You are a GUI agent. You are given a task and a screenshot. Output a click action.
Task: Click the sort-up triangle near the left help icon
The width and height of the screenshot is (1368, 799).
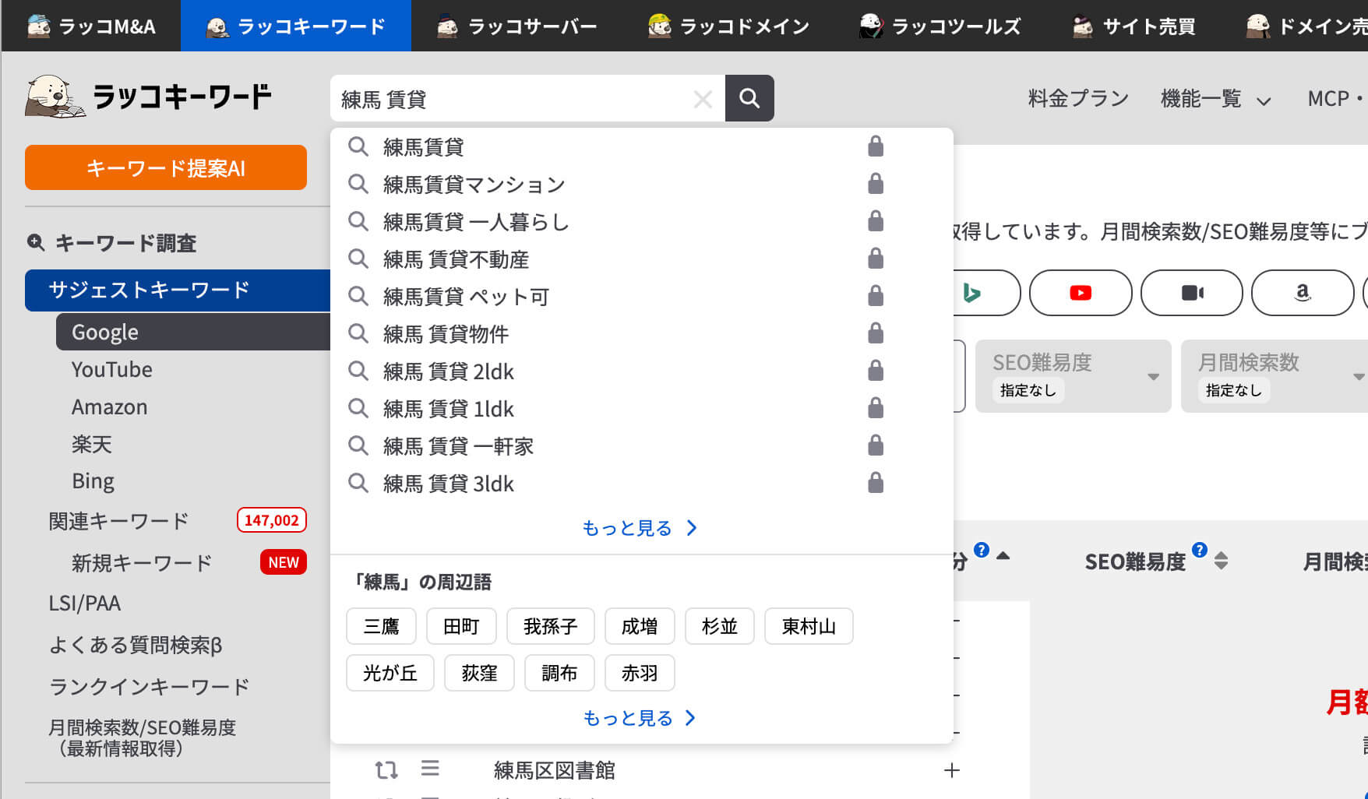(1003, 556)
